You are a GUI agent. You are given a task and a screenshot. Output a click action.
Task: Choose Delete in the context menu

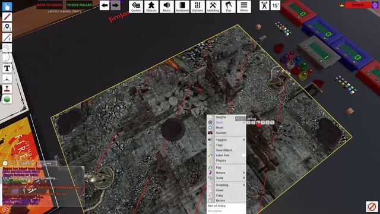tap(226, 200)
